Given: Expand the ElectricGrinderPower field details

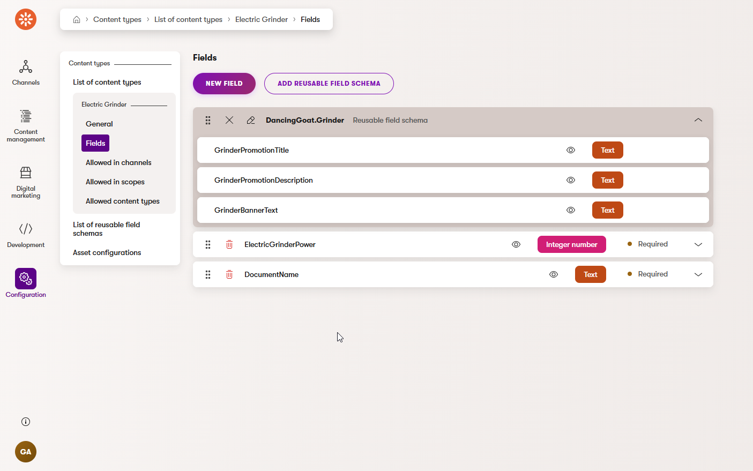Looking at the screenshot, I should pyautogui.click(x=698, y=244).
